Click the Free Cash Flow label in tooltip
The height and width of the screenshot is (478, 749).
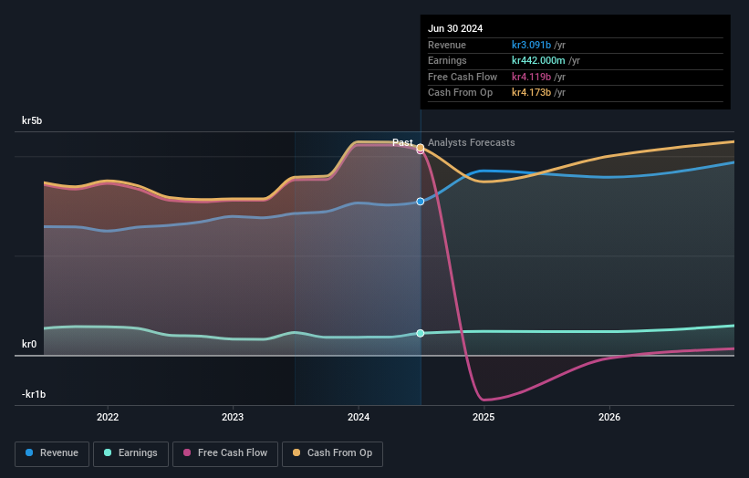pyautogui.click(x=463, y=77)
